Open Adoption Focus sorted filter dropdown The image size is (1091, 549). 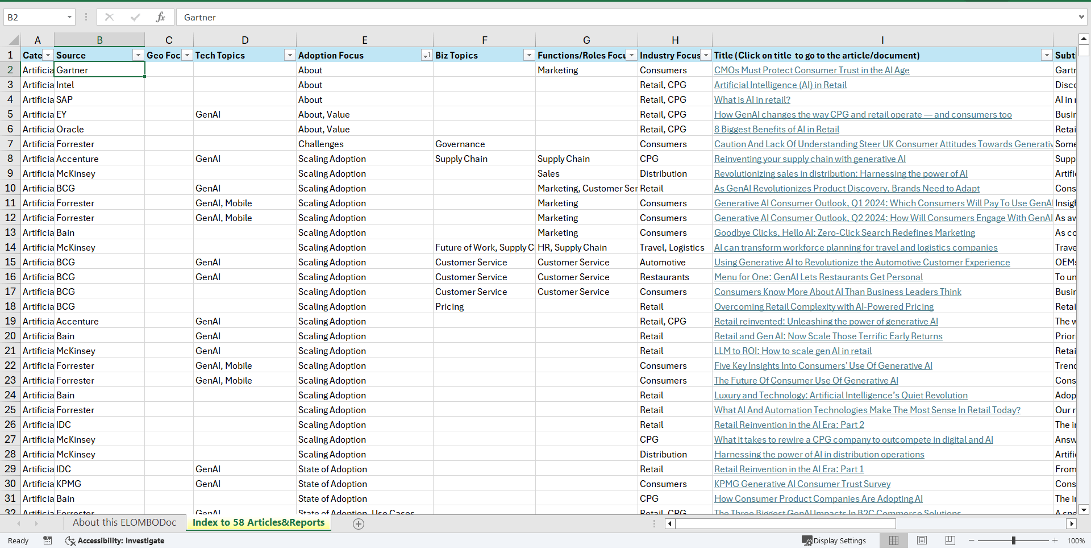tap(426, 55)
